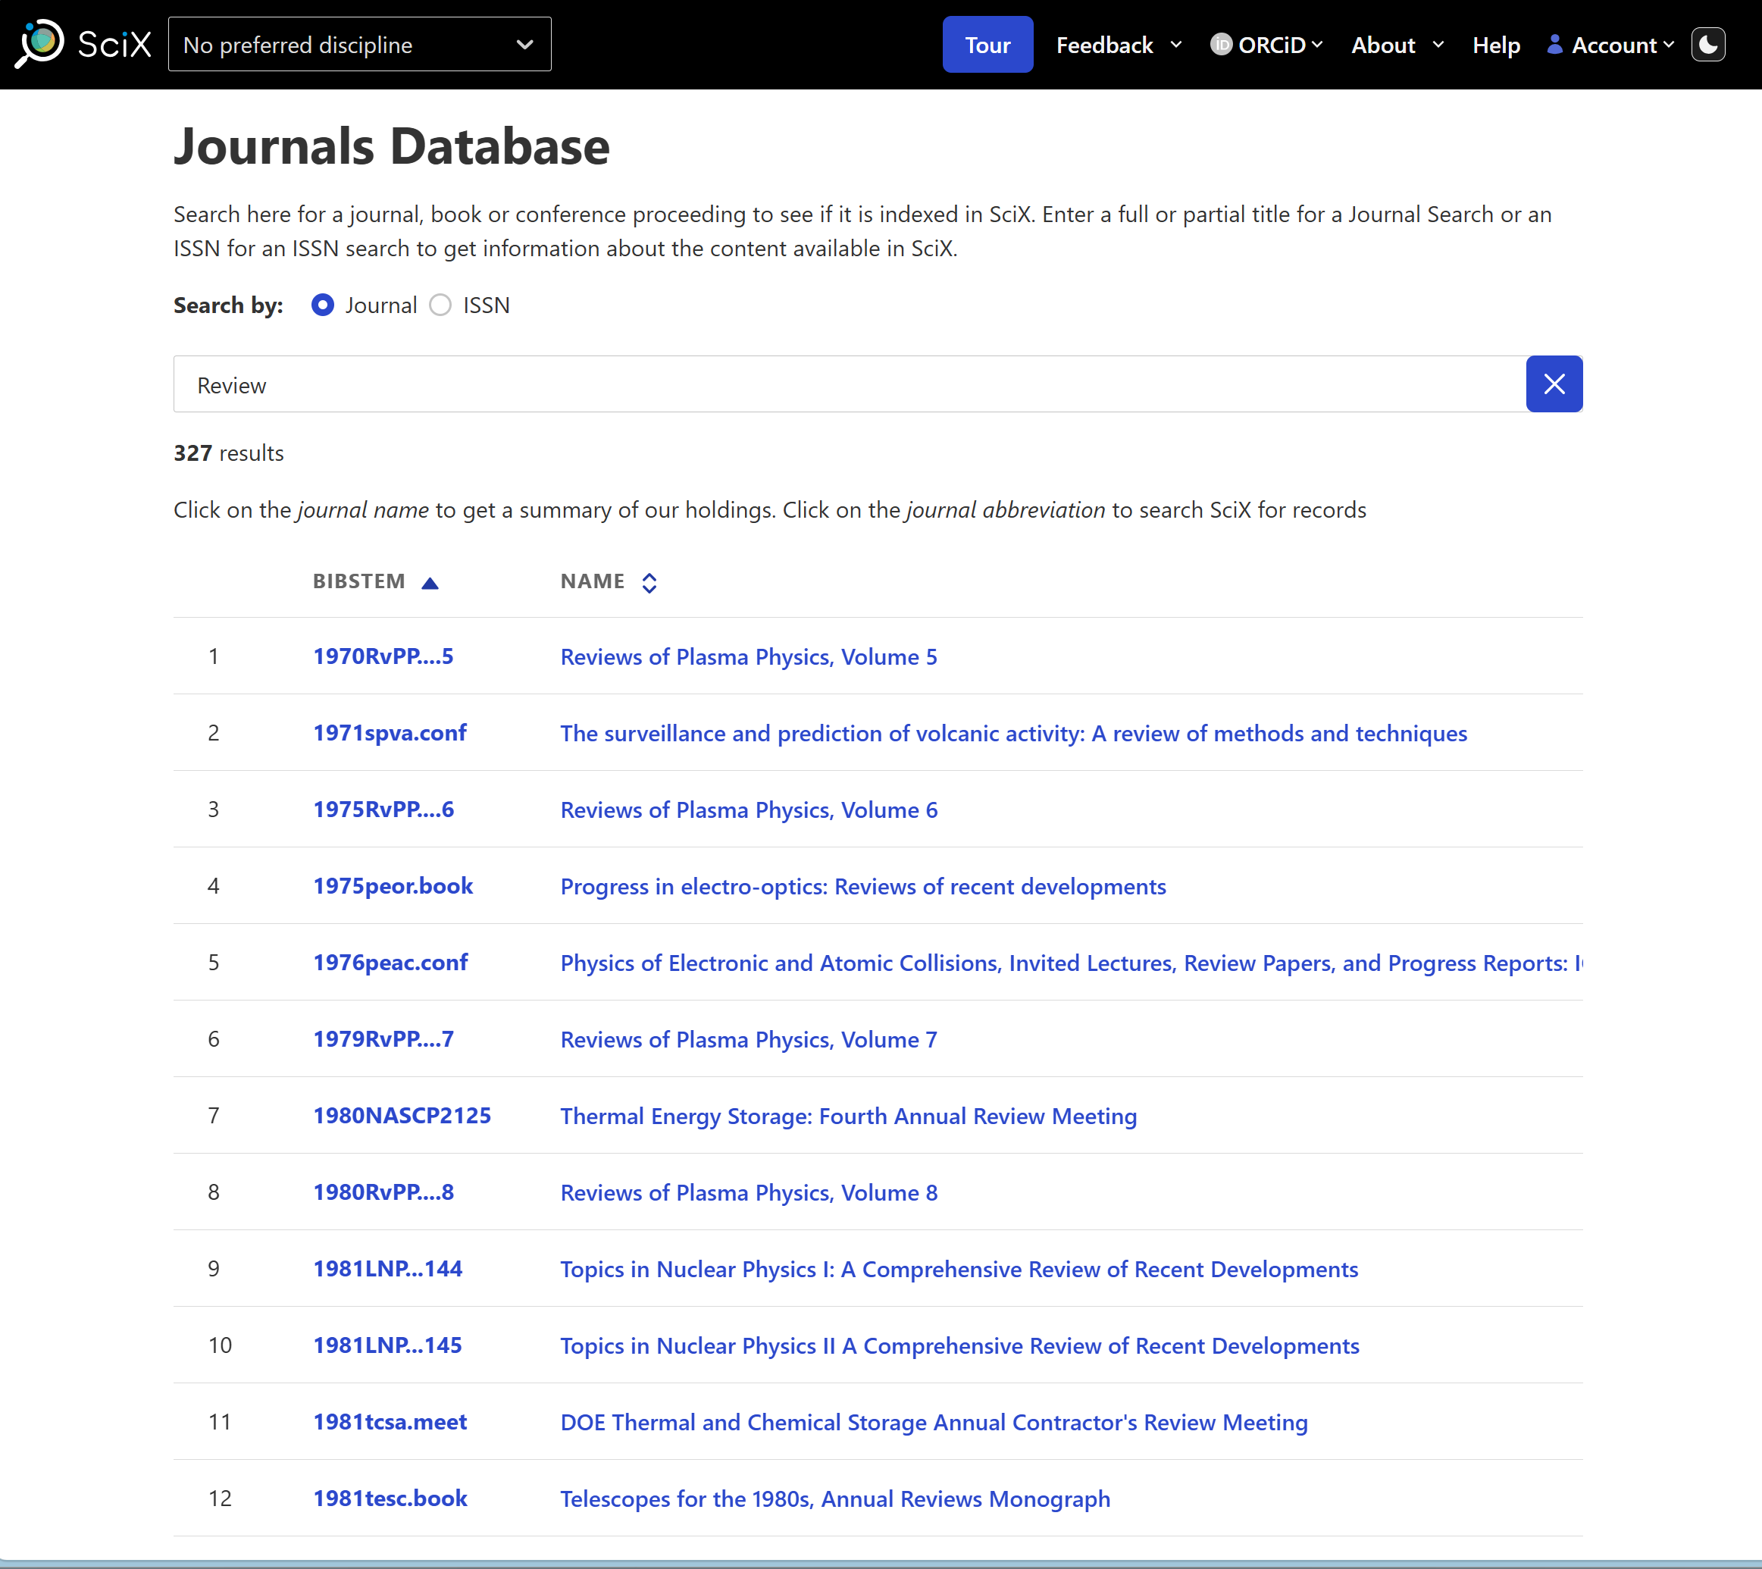The height and width of the screenshot is (1569, 1762).
Task: Click the BIBSTEM column header
Action: [358, 582]
